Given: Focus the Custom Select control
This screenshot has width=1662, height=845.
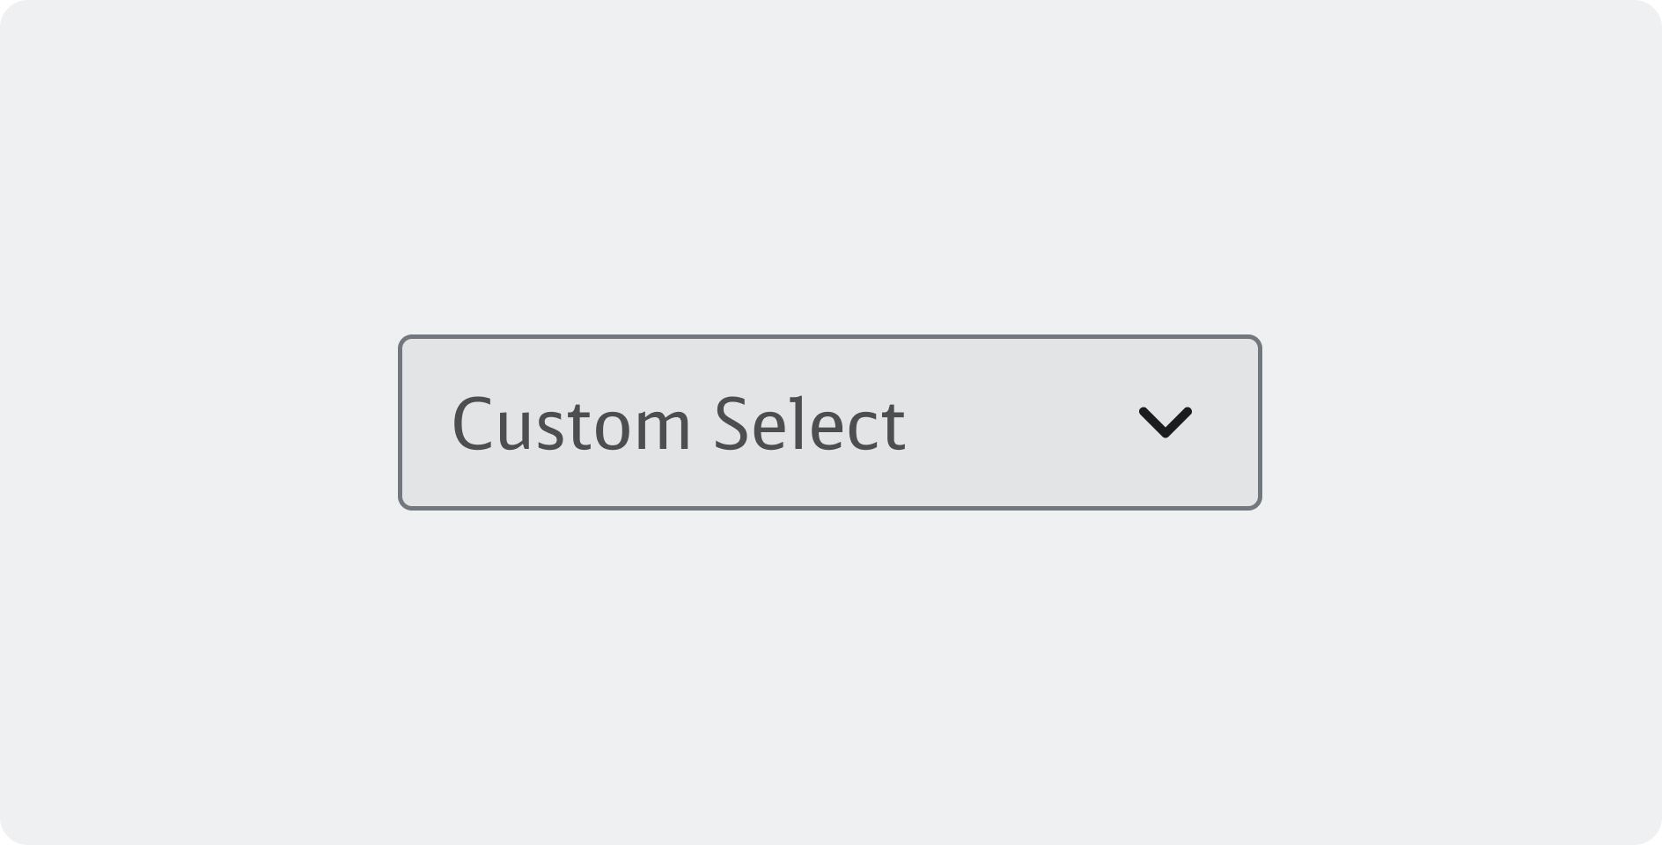Looking at the screenshot, I should pyautogui.click(x=829, y=422).
